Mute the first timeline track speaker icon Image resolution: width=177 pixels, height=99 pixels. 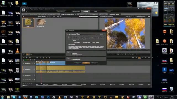[34, 63]
